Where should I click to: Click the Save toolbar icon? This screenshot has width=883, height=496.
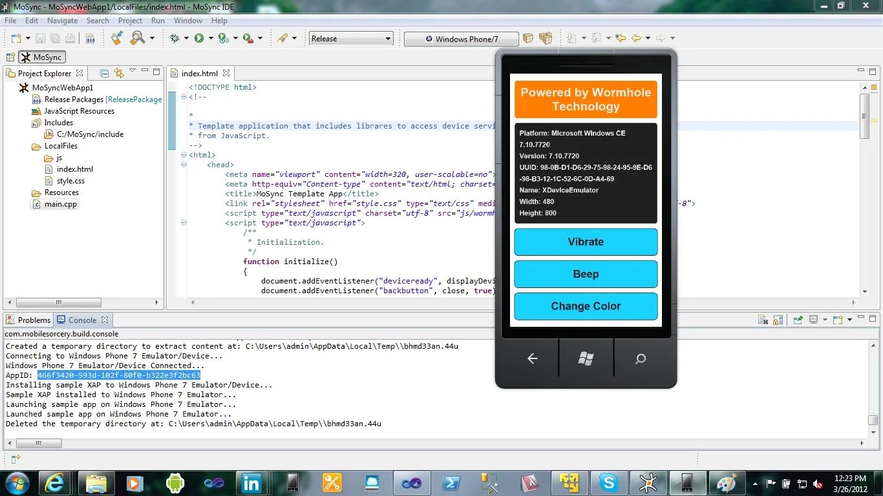point(40,39)
